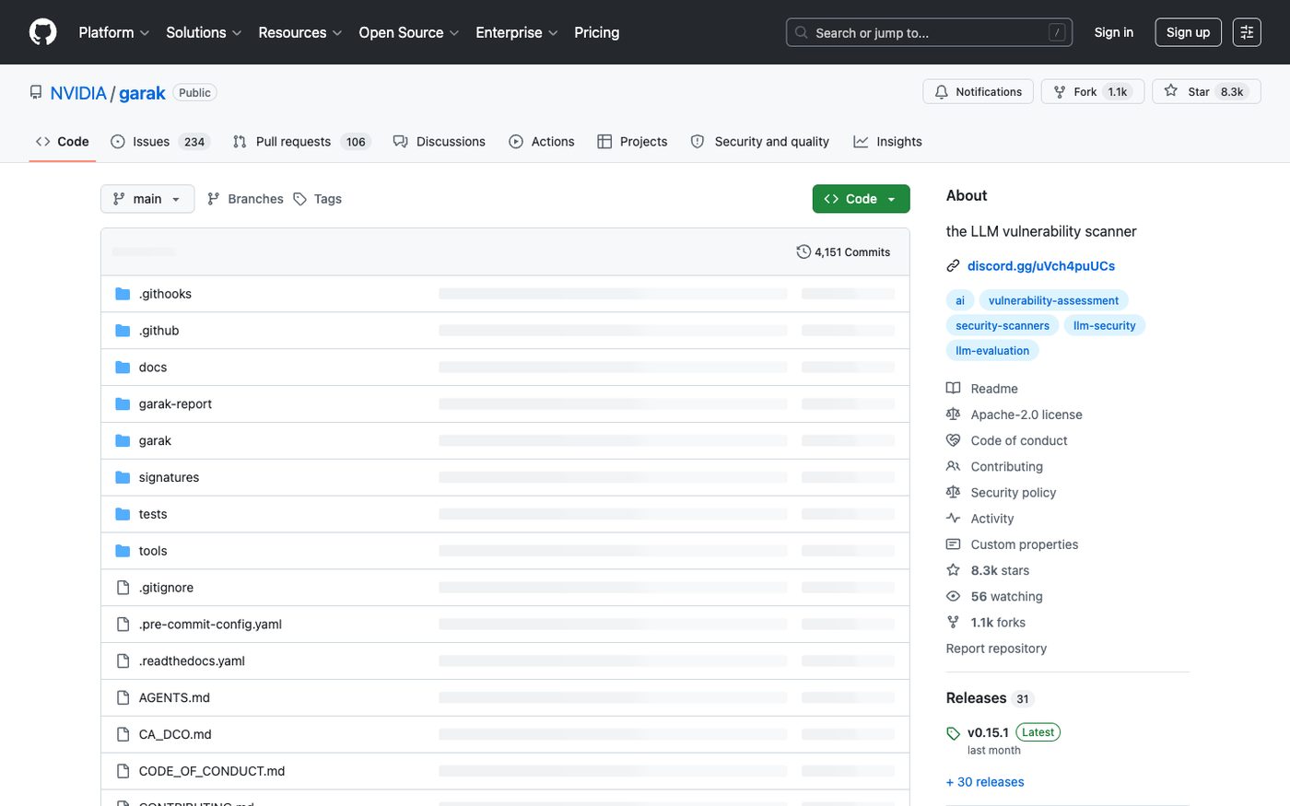Star the garak repository
1290x806 pixels.
[1206, 92]
